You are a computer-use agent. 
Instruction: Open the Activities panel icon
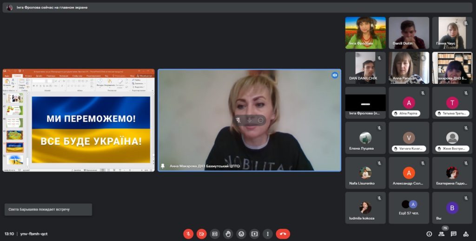pos(465,234)
